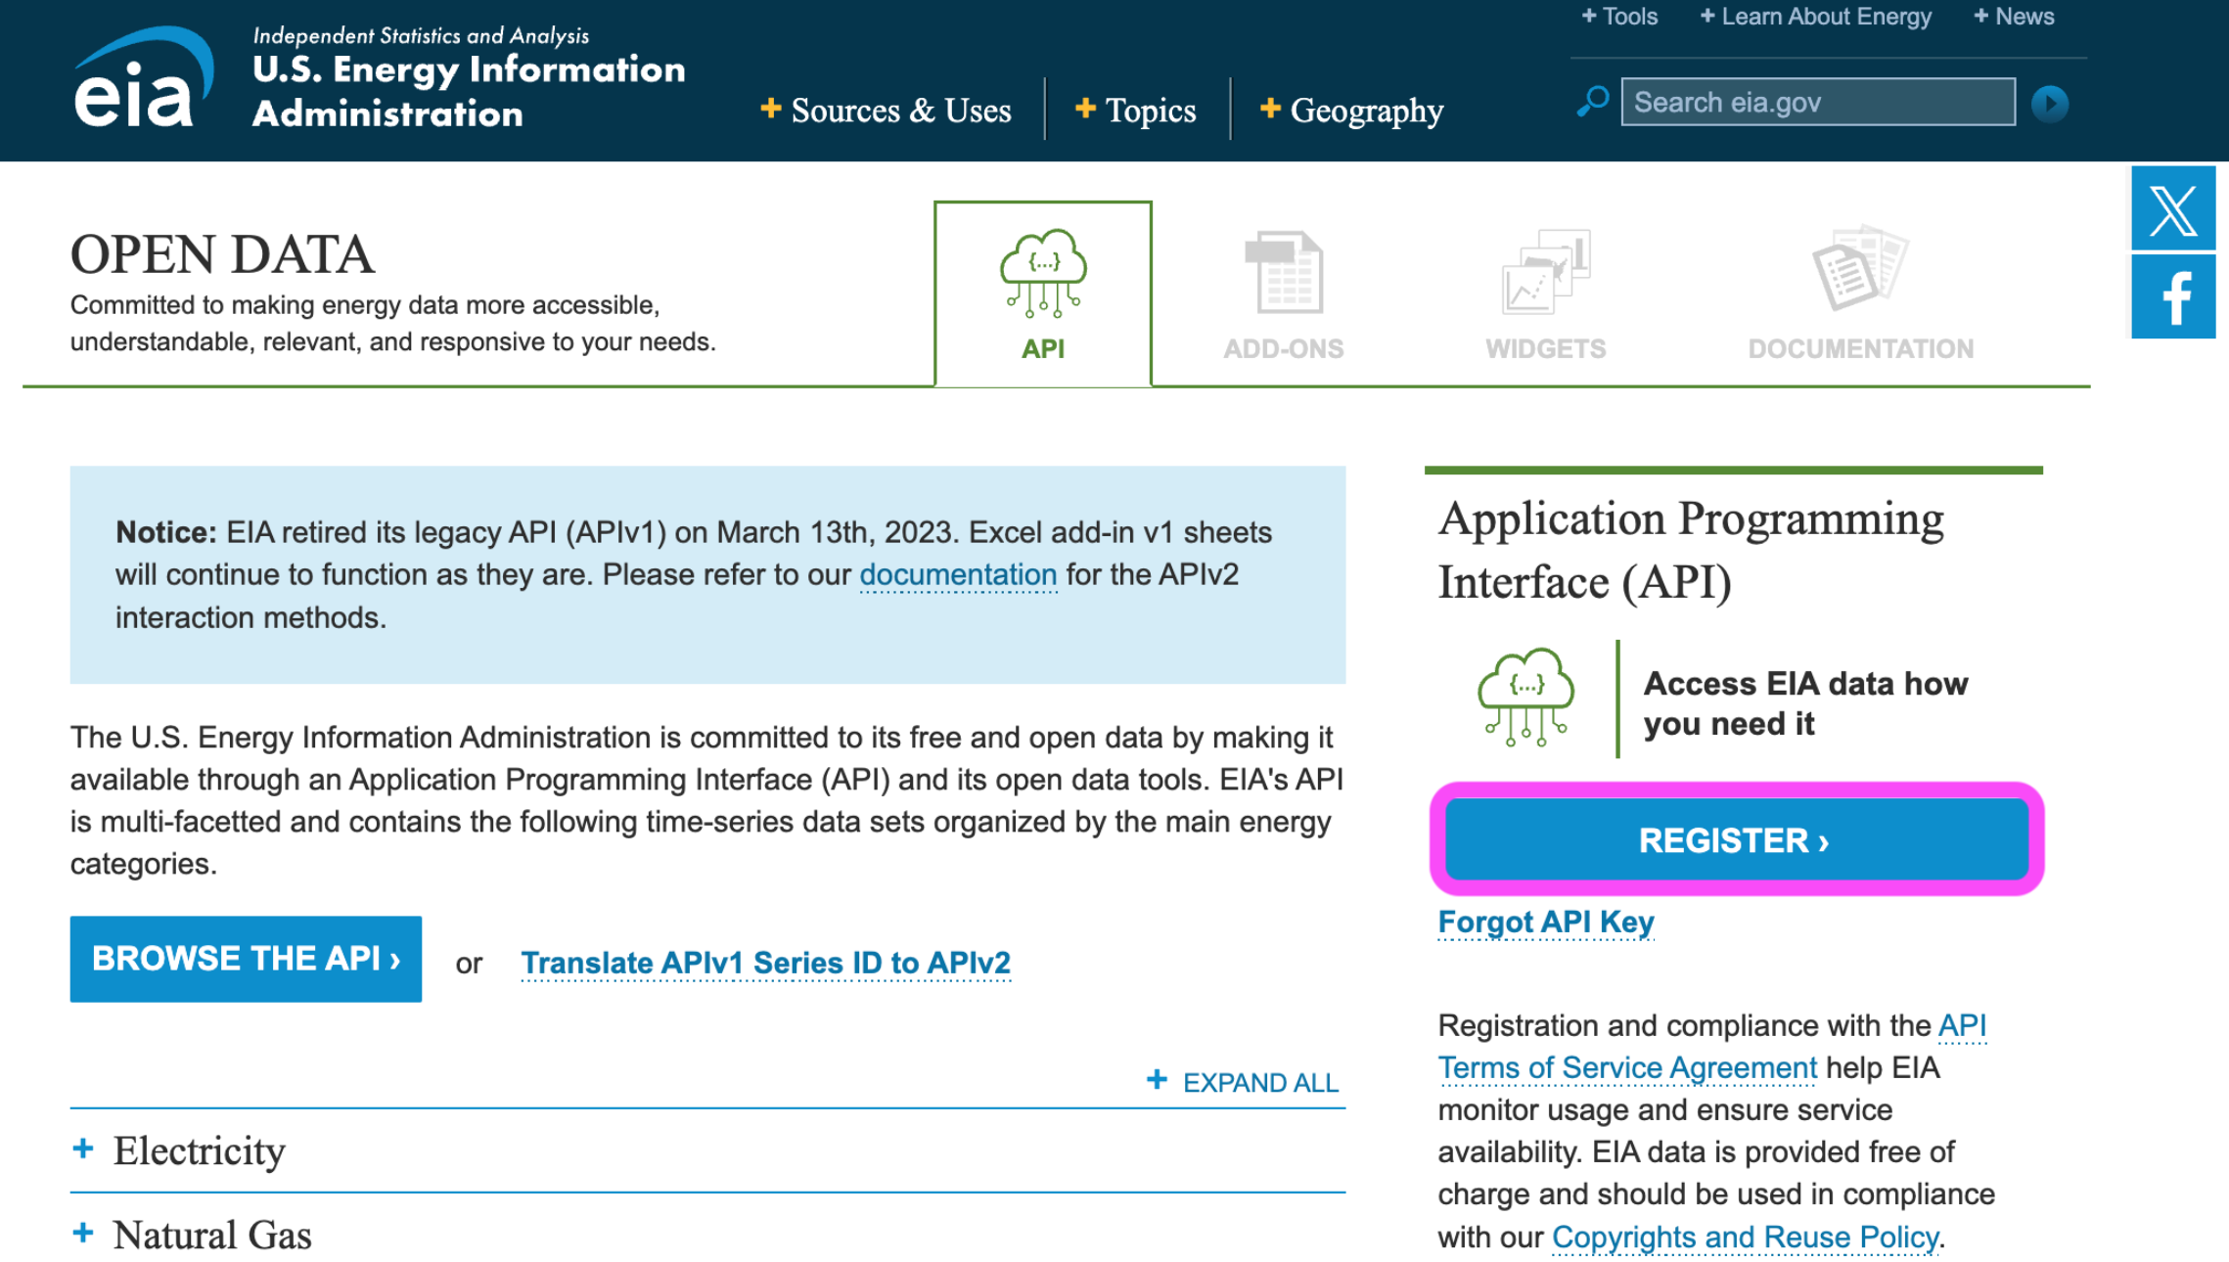Expand the Natural Gas section
Viewport: 2229px width, 1262px height.
211,1235
